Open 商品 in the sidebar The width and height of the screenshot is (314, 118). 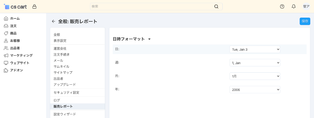pos(13,33)
